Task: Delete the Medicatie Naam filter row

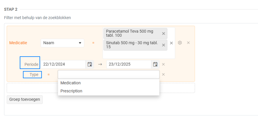Action: click(188, 43)
